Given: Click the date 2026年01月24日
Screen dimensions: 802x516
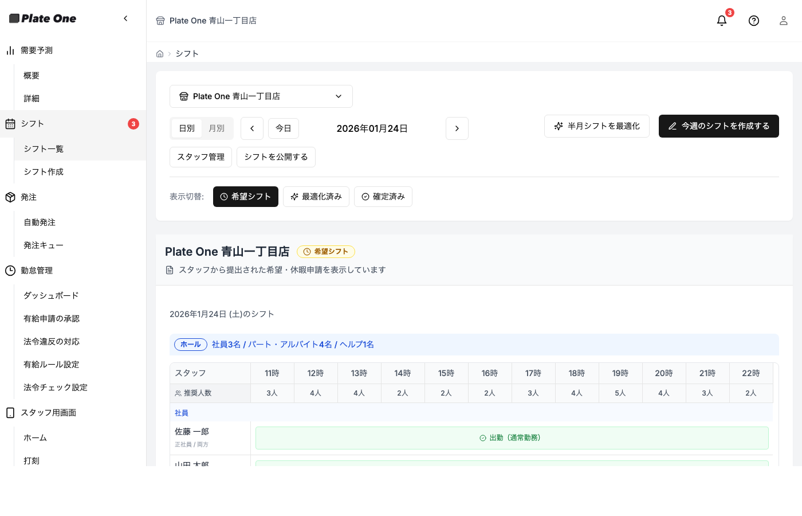Looking at the screenshot, I should click(x=372, y=128).
